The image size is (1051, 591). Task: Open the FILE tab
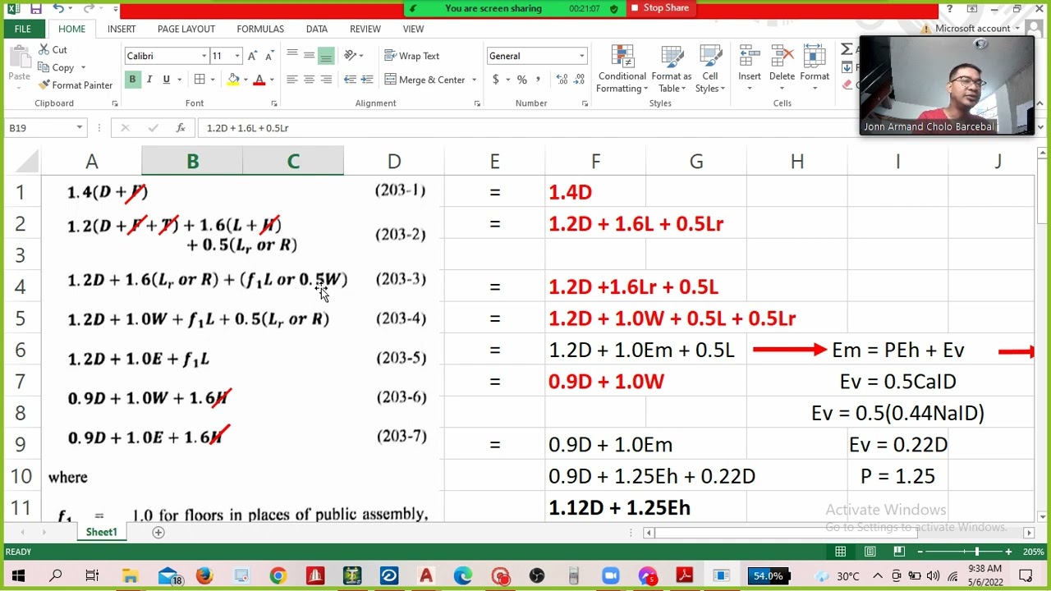(22, 29)
